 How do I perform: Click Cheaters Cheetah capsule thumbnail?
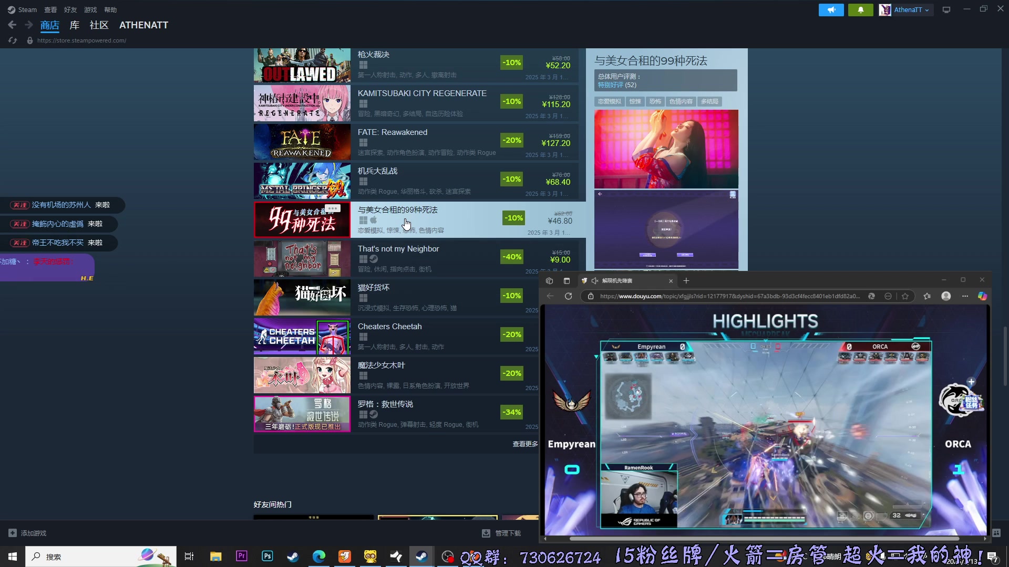click(302, 337)
